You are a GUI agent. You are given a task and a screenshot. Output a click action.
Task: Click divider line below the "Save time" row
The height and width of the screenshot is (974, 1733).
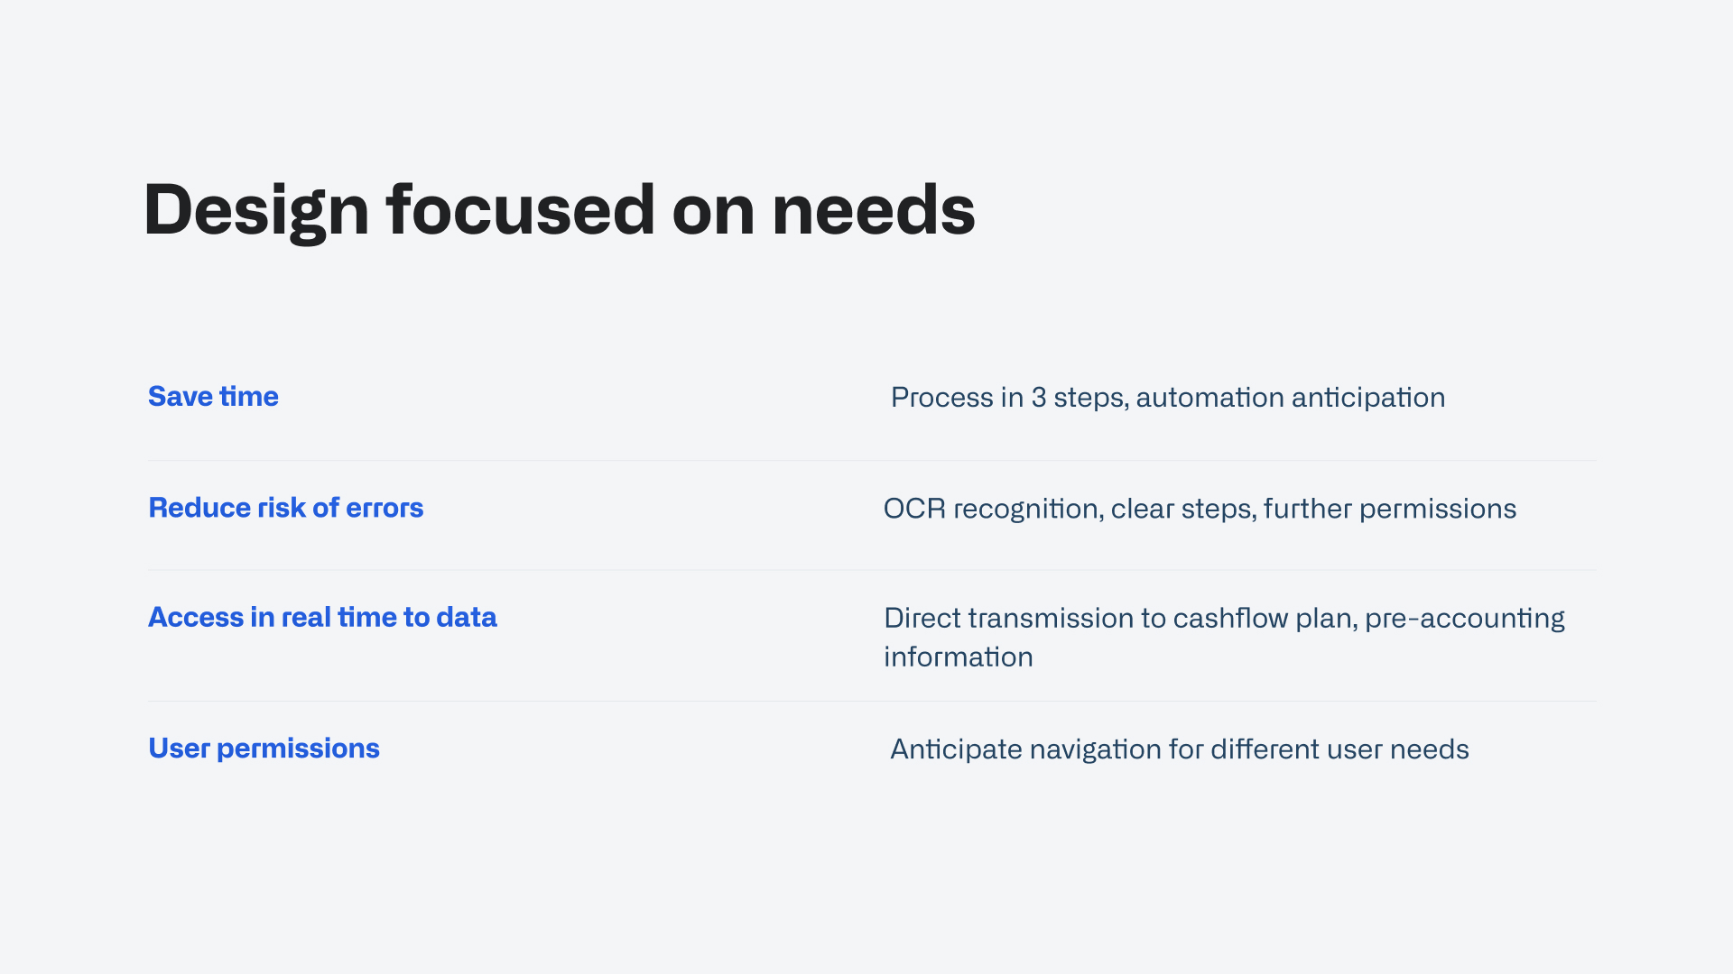pos(872,461)
